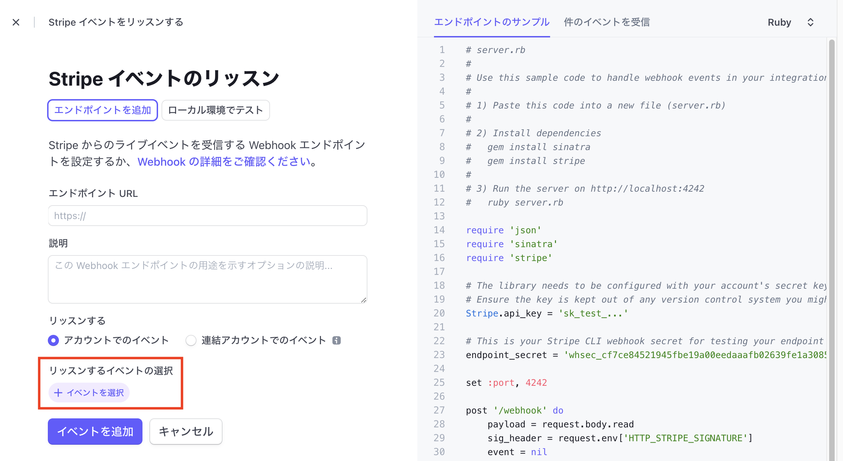Click inside the 説明 description textarea
Screen dimensions: 843x461
coord(207,279)
